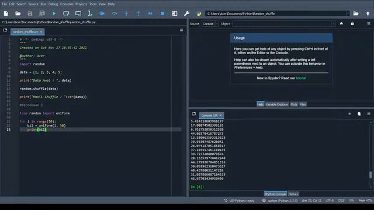Start debugging with the Debug file icon

pos(102,13)
